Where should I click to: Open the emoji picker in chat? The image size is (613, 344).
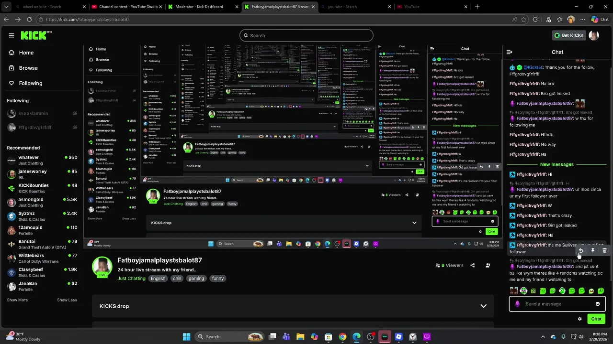click(598, 304)
